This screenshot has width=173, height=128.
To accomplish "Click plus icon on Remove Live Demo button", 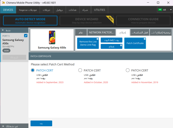I will click(x=97, y=39).
